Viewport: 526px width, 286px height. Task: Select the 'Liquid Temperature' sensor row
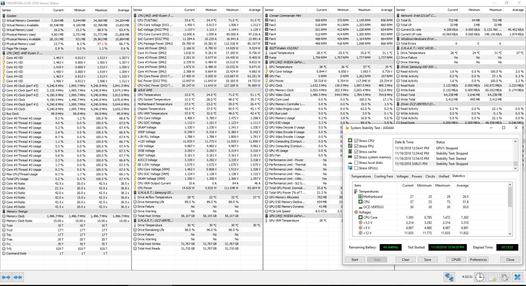pyautogui.click(x=328, y=53)
